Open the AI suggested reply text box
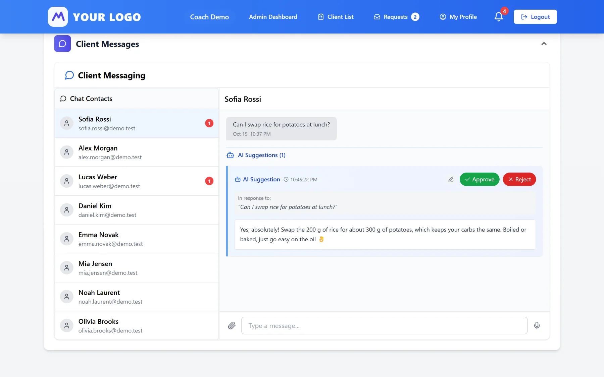Image resolution: width=604 pixels, height=377 pixels. coord(385,235)
